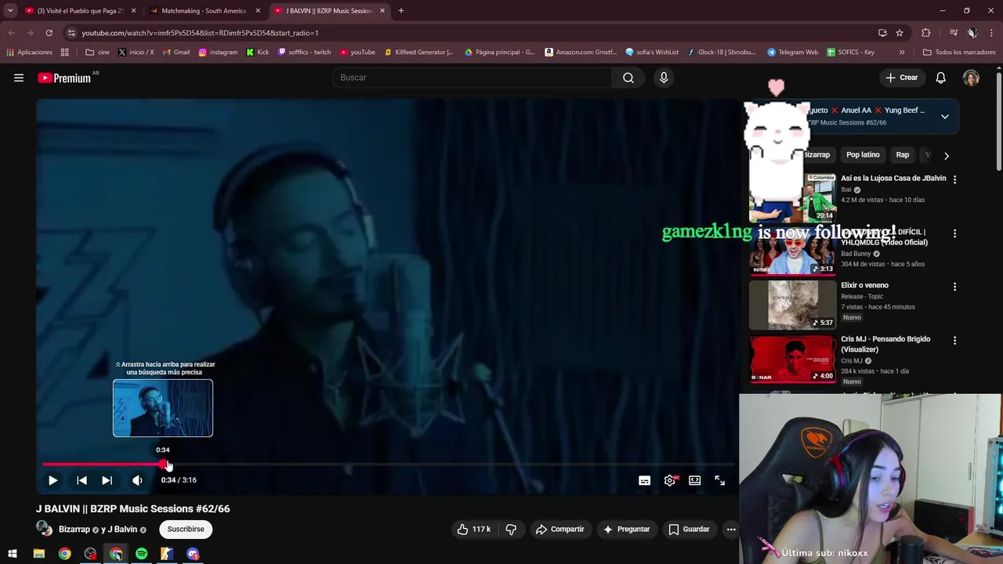
Task: Open the YouTube guide hamburger menu
Action: pos(19,78)
